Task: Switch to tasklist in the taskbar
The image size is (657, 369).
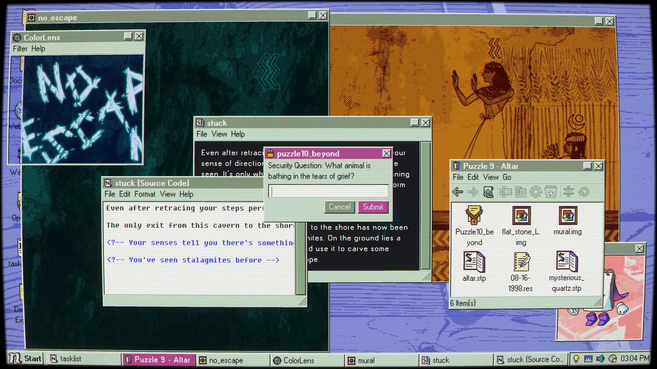Action: point(84,359)
